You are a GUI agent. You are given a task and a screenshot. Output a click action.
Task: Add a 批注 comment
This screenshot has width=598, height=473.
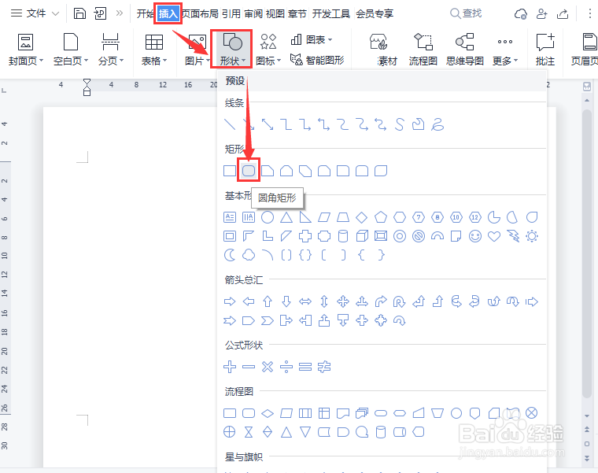[x=545, y=50]
